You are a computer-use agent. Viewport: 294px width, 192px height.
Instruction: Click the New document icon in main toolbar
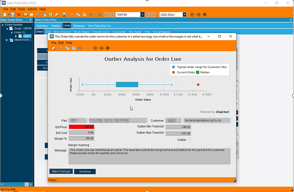5,14
